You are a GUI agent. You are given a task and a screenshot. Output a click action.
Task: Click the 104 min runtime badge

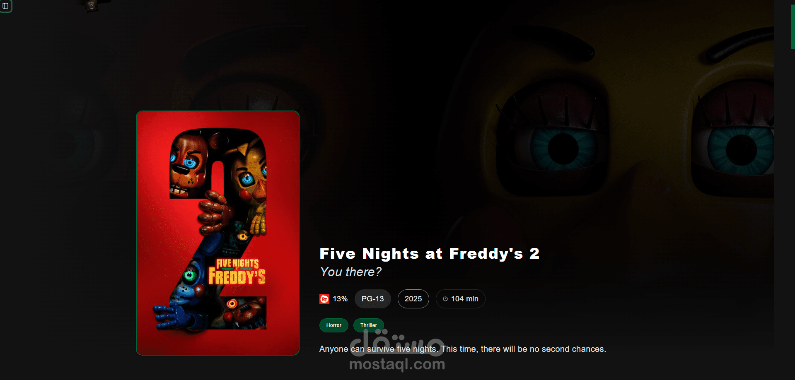click(461, 299)
